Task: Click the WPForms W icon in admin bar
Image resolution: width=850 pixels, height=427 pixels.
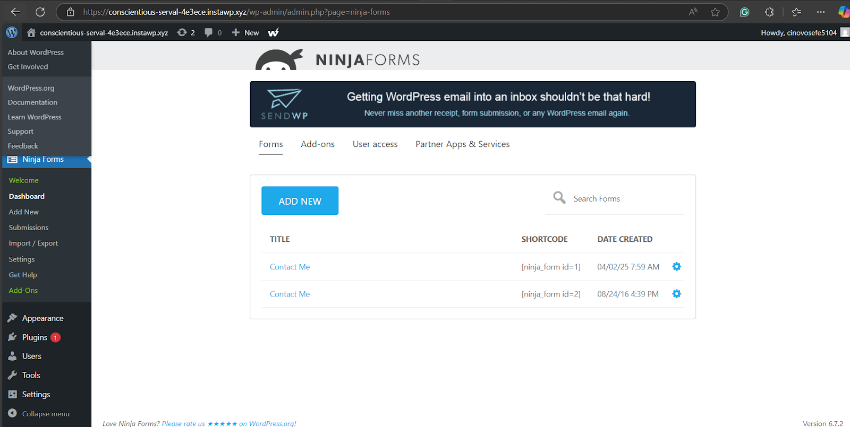Action: coord(274,32)
